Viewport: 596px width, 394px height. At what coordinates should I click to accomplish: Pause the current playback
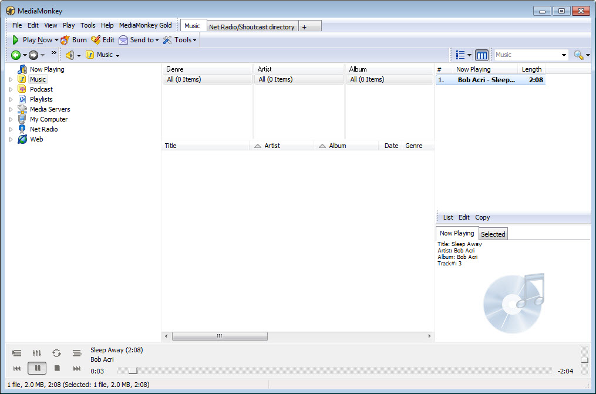pyautogui.click(x=37, y=368)
